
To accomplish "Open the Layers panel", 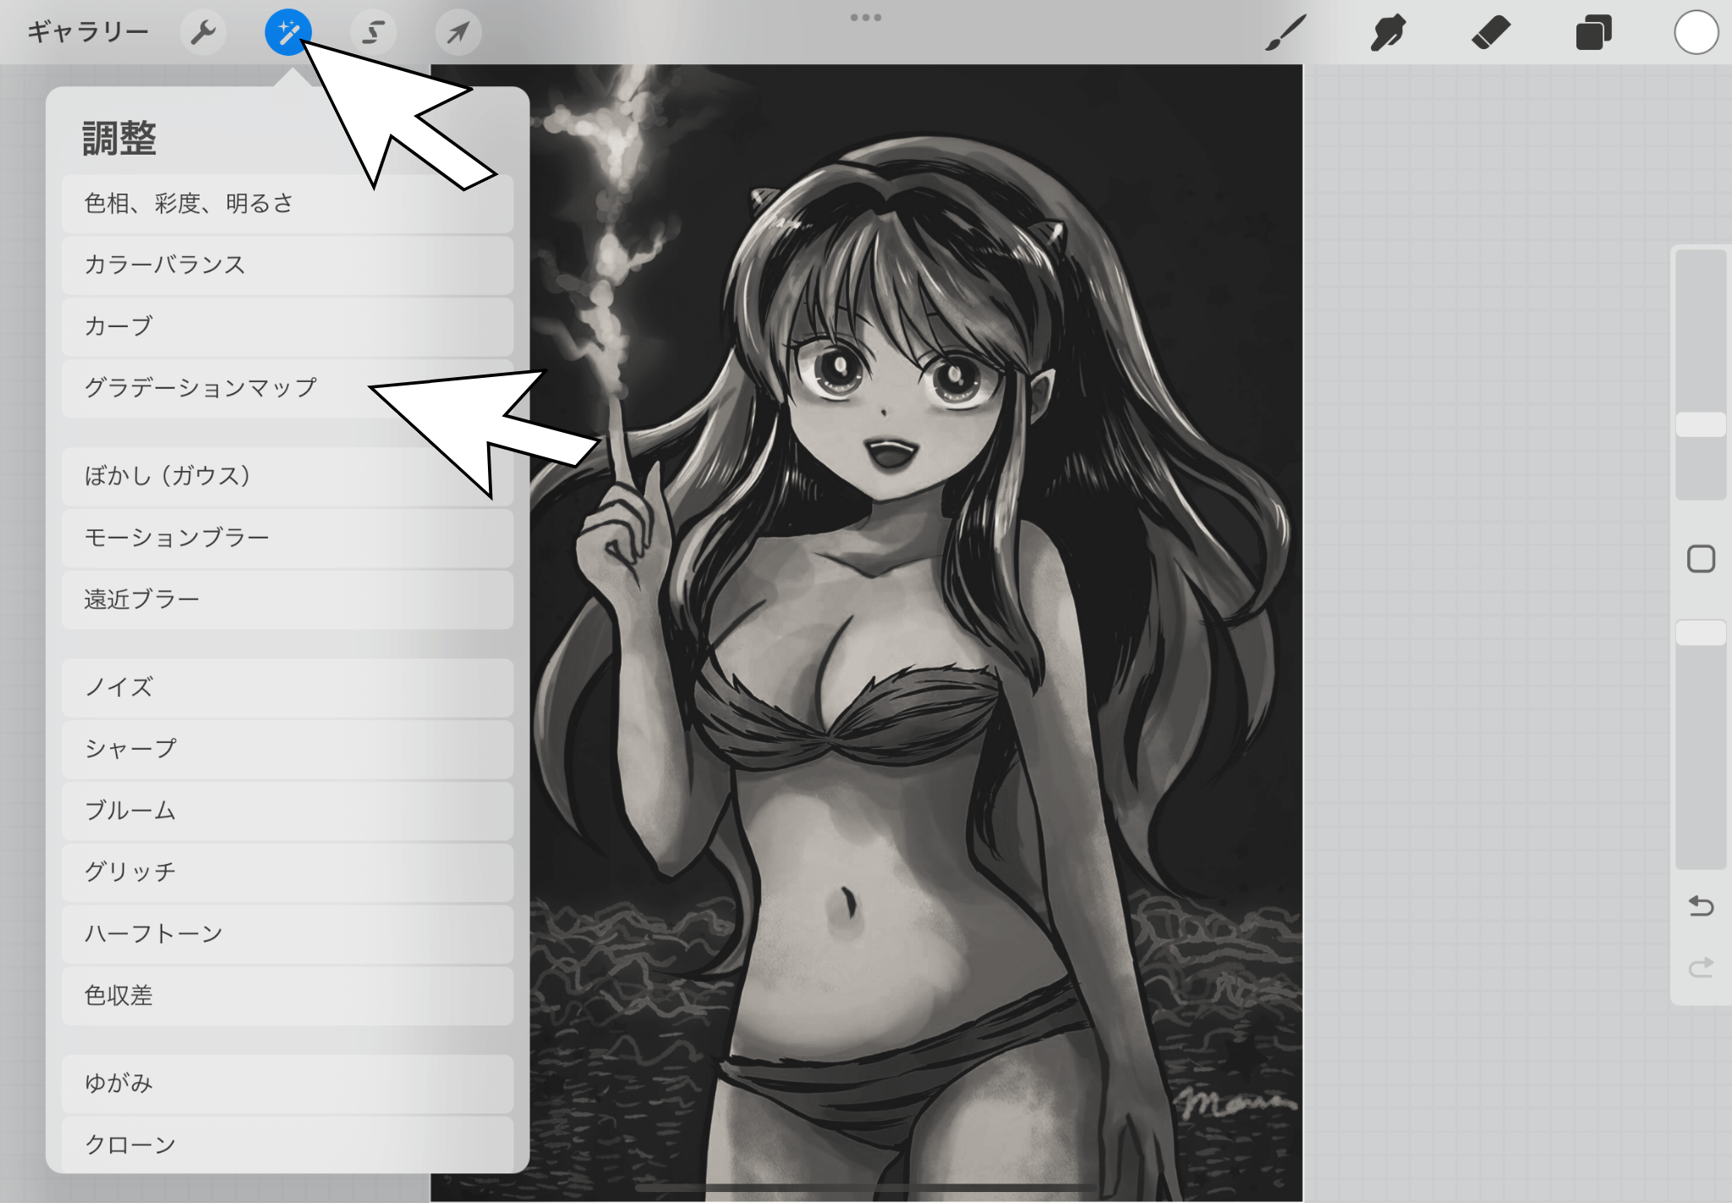I will [1593, 33].
